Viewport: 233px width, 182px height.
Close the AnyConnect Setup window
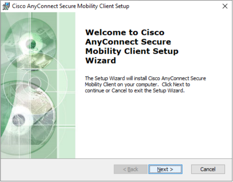point(225,6)
